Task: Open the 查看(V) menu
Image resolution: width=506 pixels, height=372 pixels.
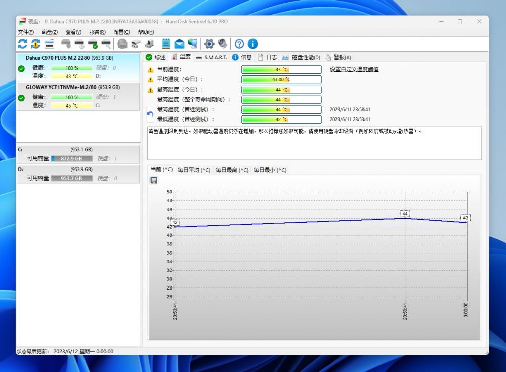Action: pyautogui.click(x=73, y=32)
